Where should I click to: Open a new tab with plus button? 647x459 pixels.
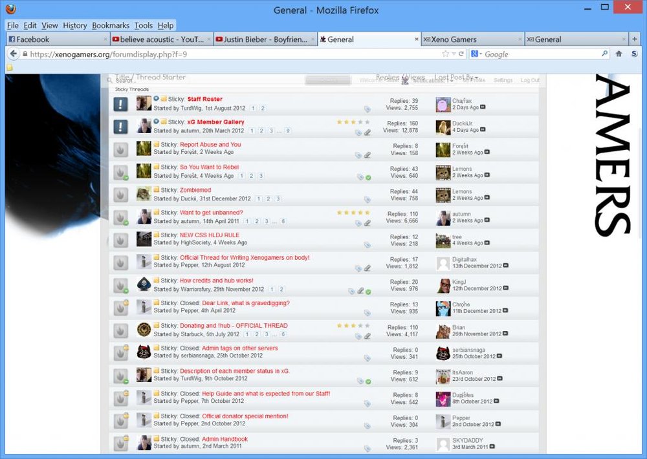[634, 39]
